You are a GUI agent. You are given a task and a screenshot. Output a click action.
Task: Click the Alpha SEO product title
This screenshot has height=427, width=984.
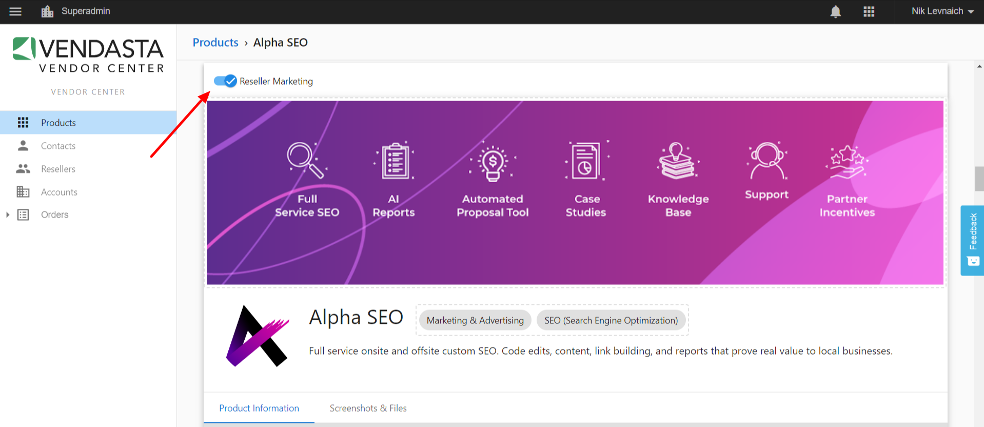pos(356,317)
